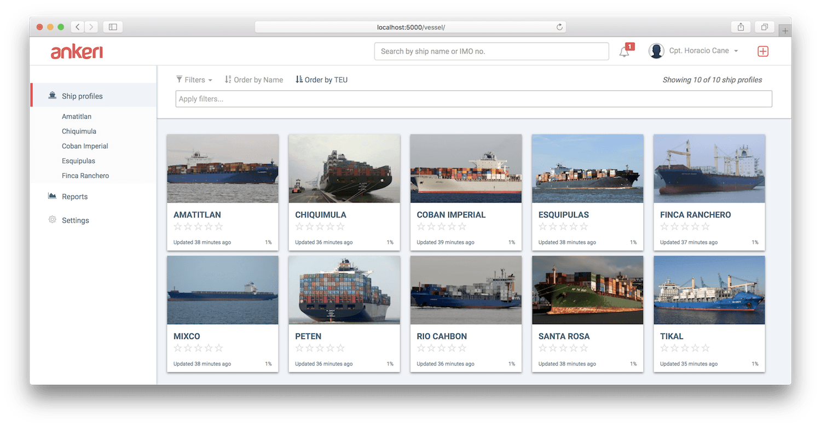Click 'Updated 39 minutes ago' on COBAN IMPERIAL card
The image size is (821, 427).
tap(446, 242)
